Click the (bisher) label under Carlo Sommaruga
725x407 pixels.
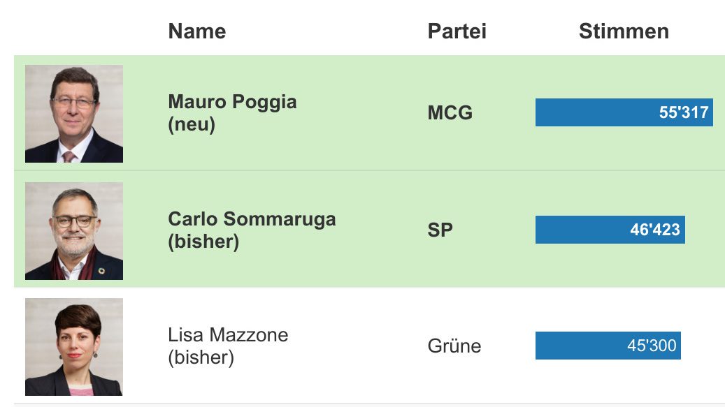tap(203, 242)
